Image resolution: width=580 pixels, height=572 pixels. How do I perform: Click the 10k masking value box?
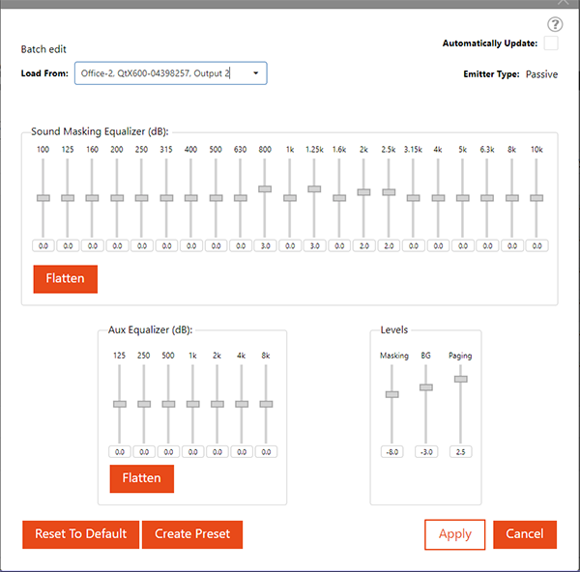click(x=537, y=245)
